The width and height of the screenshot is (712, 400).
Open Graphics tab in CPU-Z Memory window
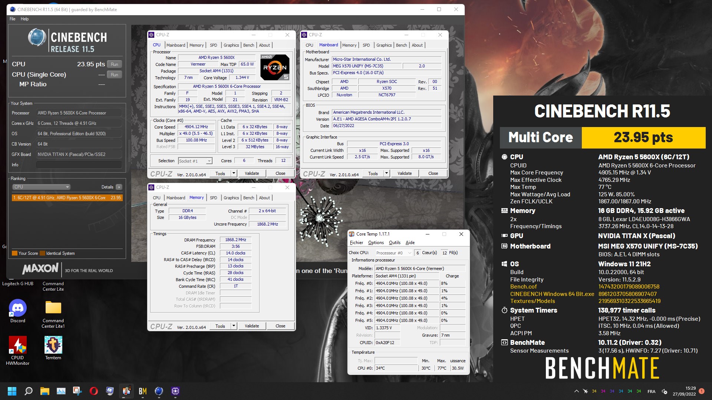(231, 198)
